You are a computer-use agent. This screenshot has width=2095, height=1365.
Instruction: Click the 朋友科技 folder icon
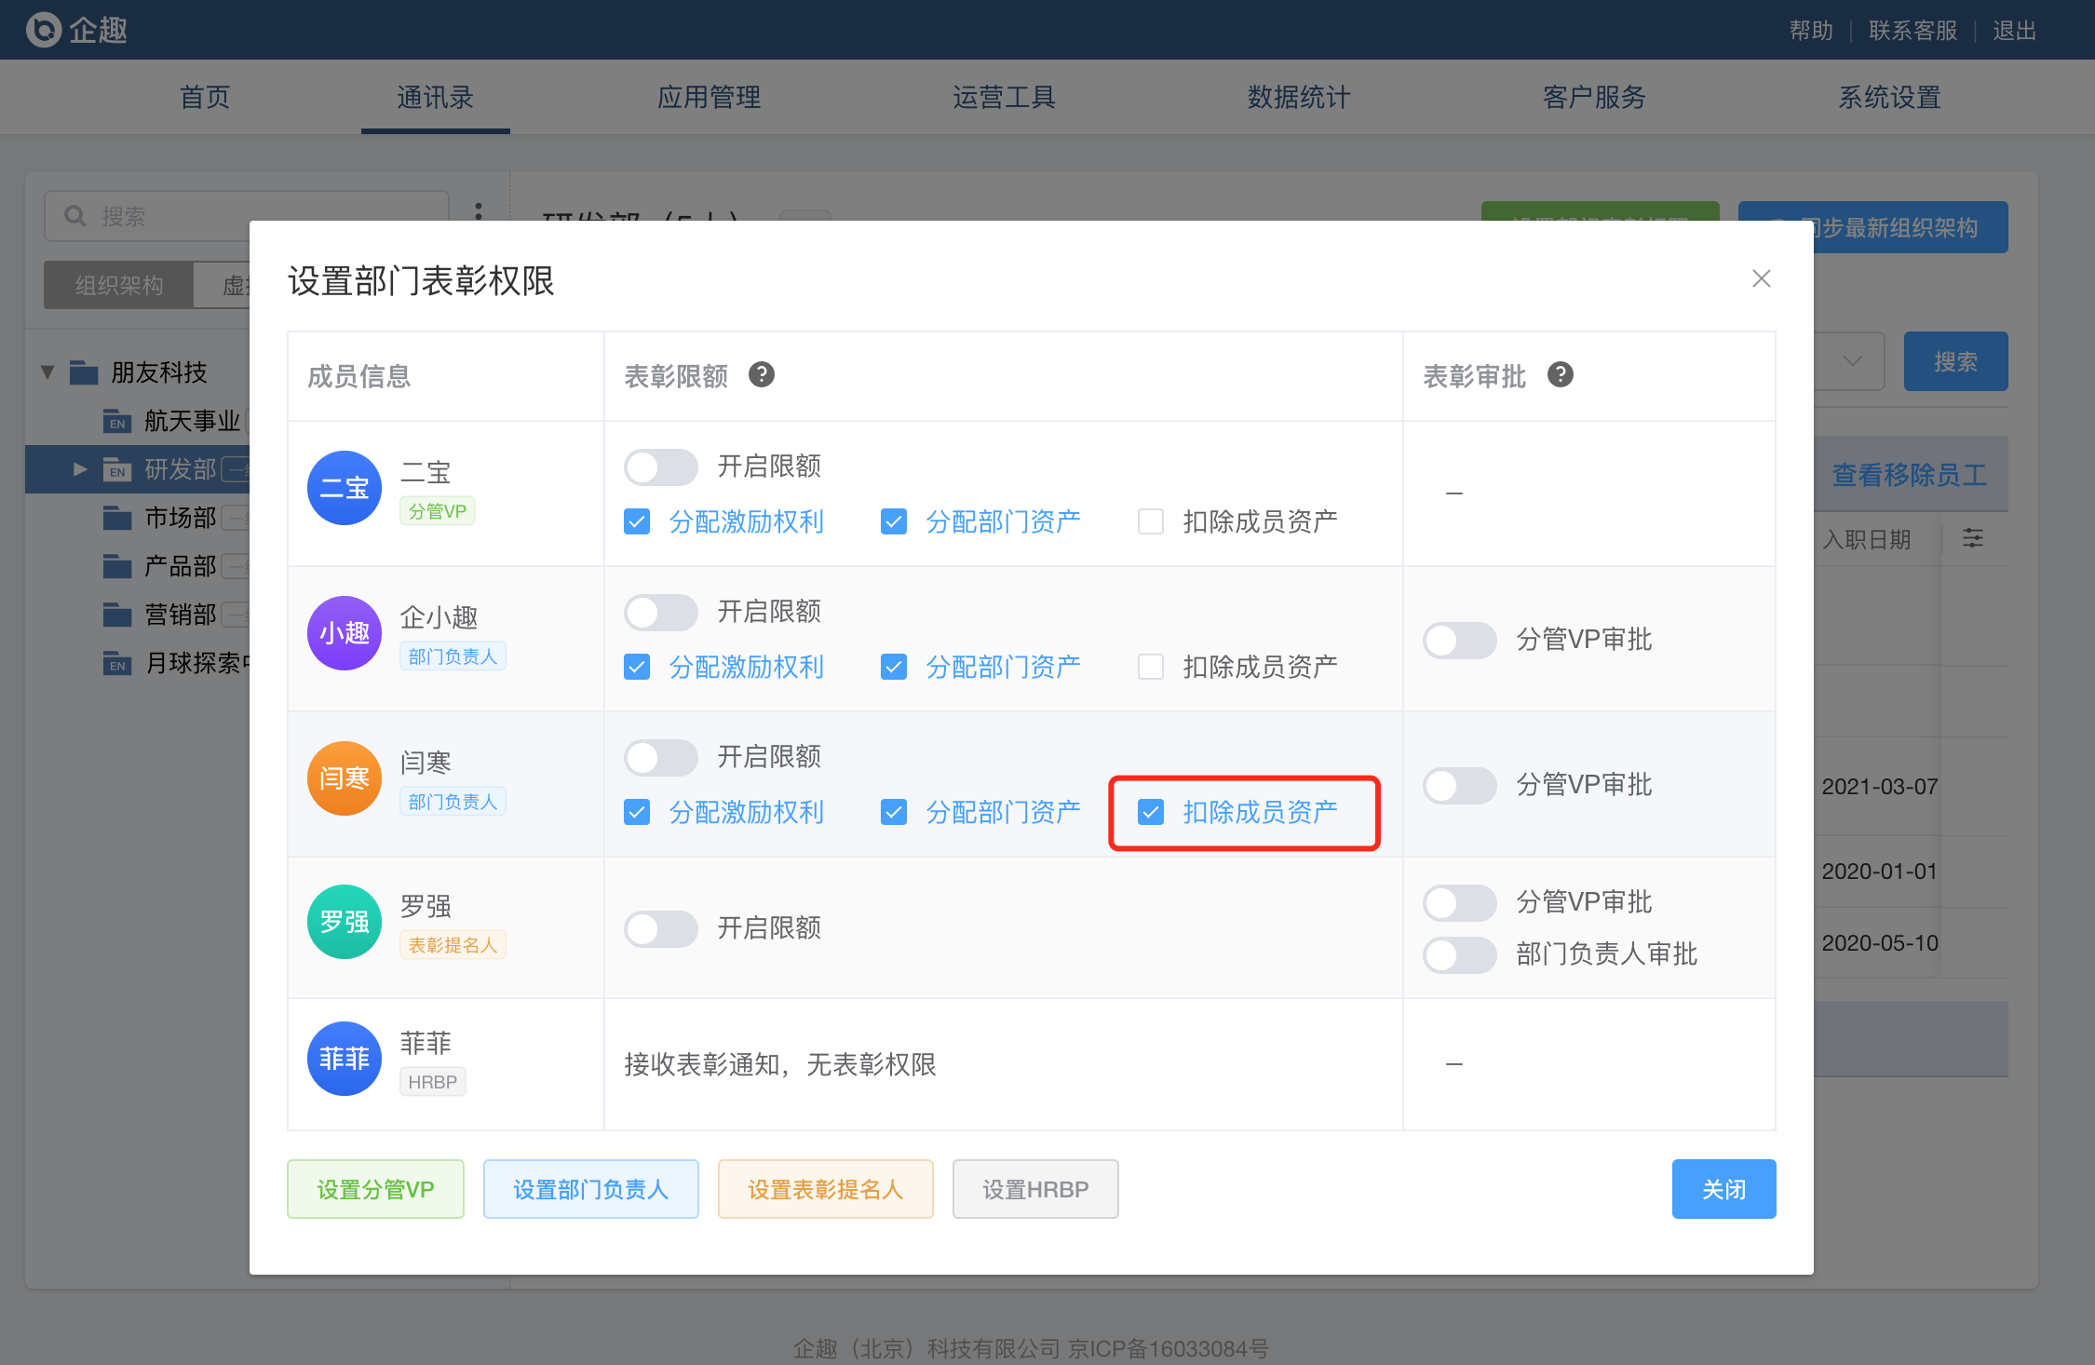coord(84,372)
